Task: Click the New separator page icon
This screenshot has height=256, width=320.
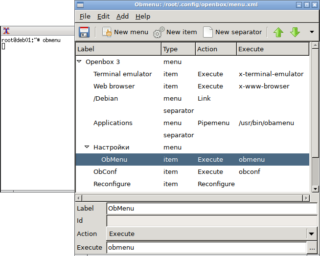Action: tap(208, 32)
